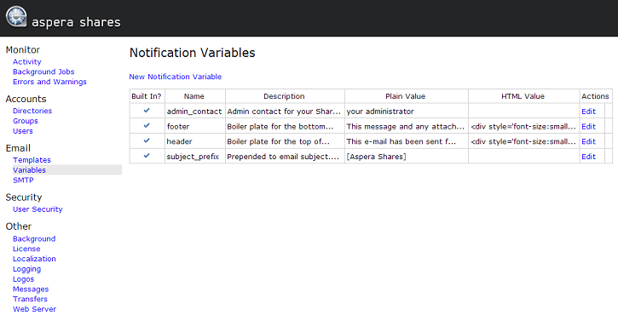Open Web Server settings
Viewport: 618px width, 315px height.
pyautogui.click(x=34, y=309)
